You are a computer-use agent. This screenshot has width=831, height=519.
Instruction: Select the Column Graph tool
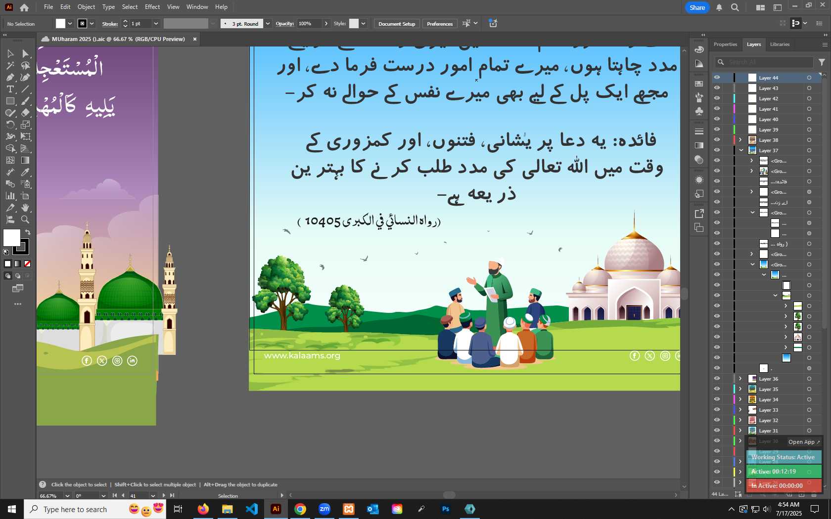click(x=10, y=196)
